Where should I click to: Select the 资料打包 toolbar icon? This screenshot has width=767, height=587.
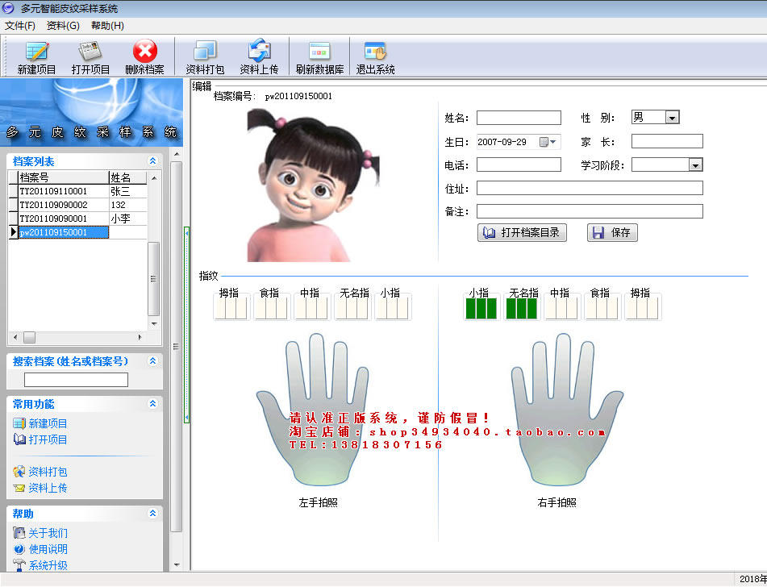click(x=205, y=57)
